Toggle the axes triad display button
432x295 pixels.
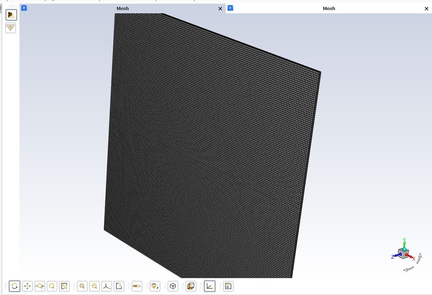point(210,286)
